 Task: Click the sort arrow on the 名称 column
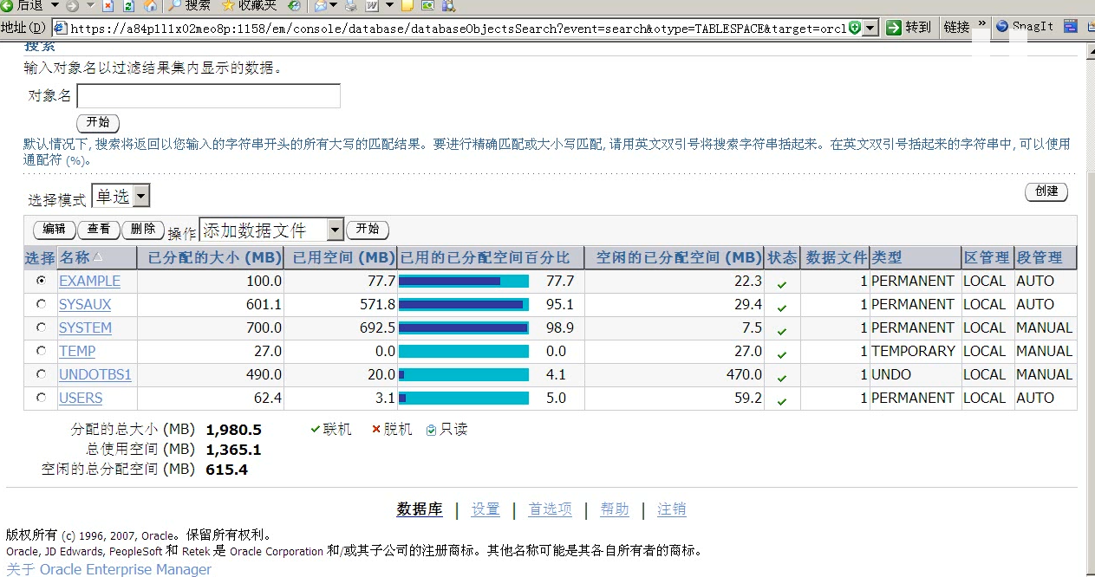97,257
